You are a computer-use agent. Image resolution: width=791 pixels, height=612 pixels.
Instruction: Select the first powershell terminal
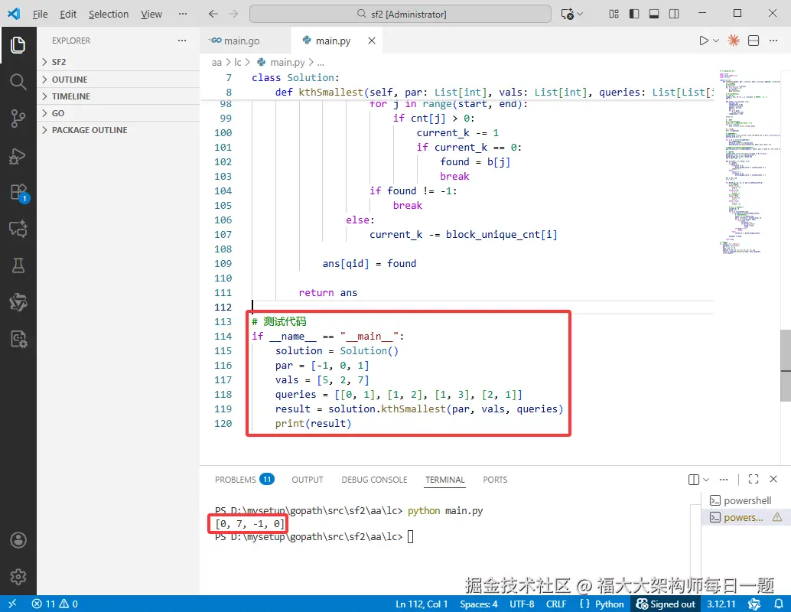744,500
